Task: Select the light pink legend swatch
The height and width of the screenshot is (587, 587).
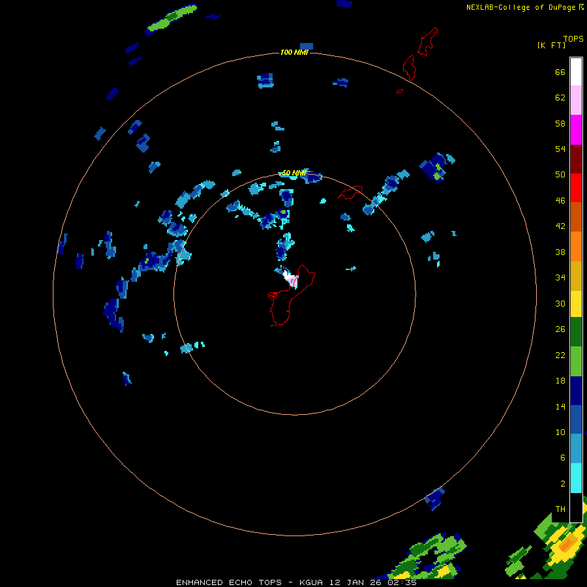Action: (576, 100)
